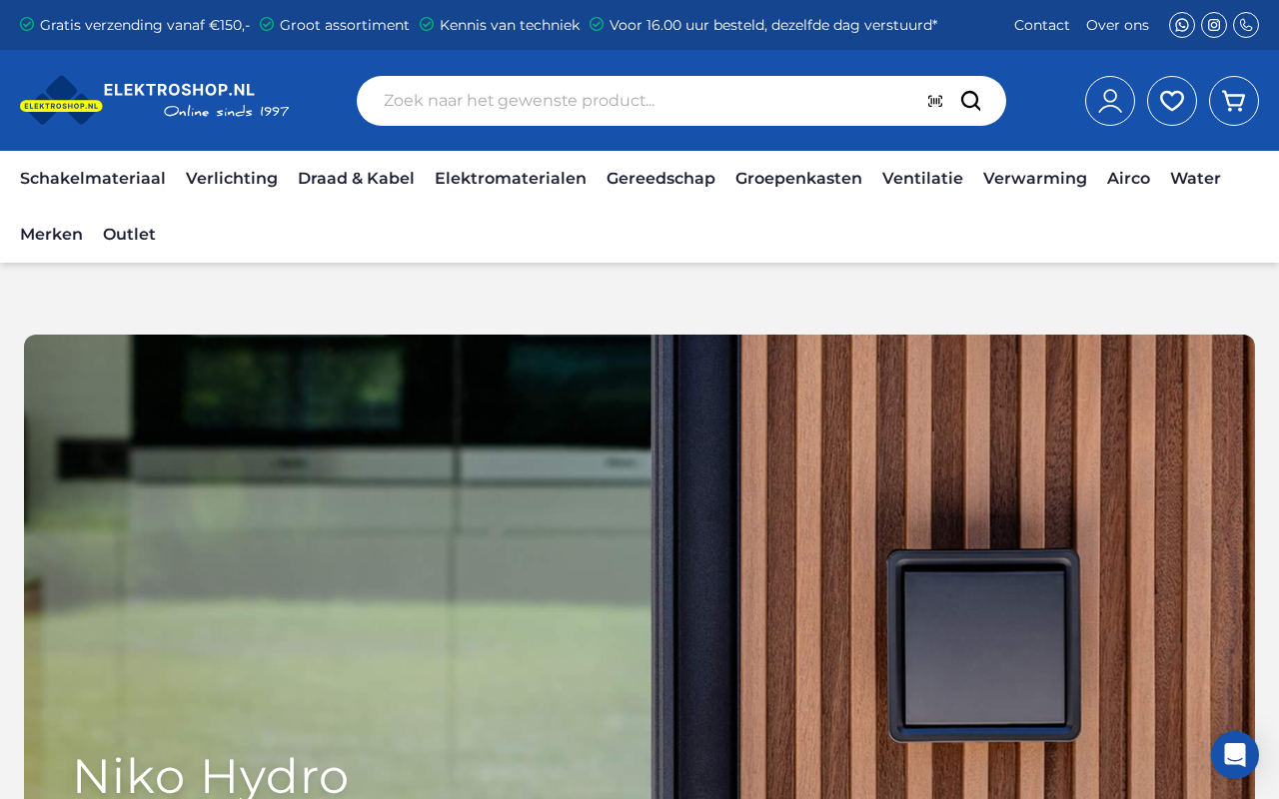Image resolution: width=1279 pixels, height=799 pixels.
Task: Open the Elektromaterialen menu
Action: pyautogui.click(x=511, y=179)
